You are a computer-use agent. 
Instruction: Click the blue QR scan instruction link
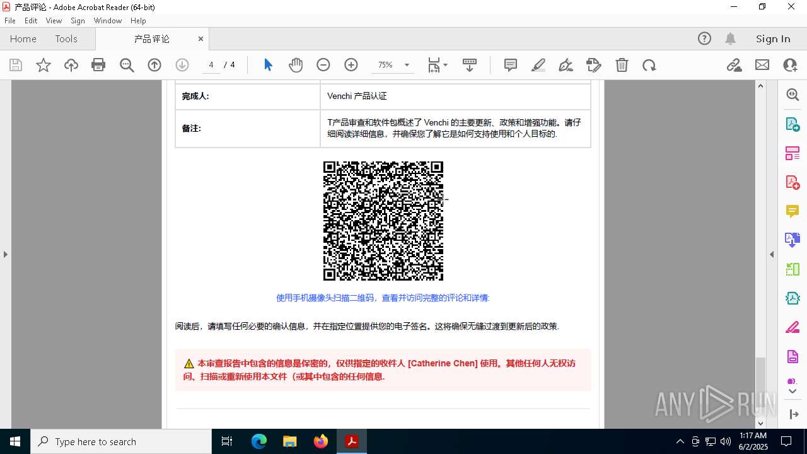[x=383, y=298]
